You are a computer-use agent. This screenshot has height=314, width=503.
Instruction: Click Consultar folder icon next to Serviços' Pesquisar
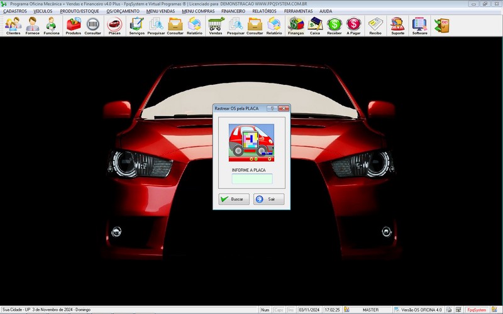(175, 26)
